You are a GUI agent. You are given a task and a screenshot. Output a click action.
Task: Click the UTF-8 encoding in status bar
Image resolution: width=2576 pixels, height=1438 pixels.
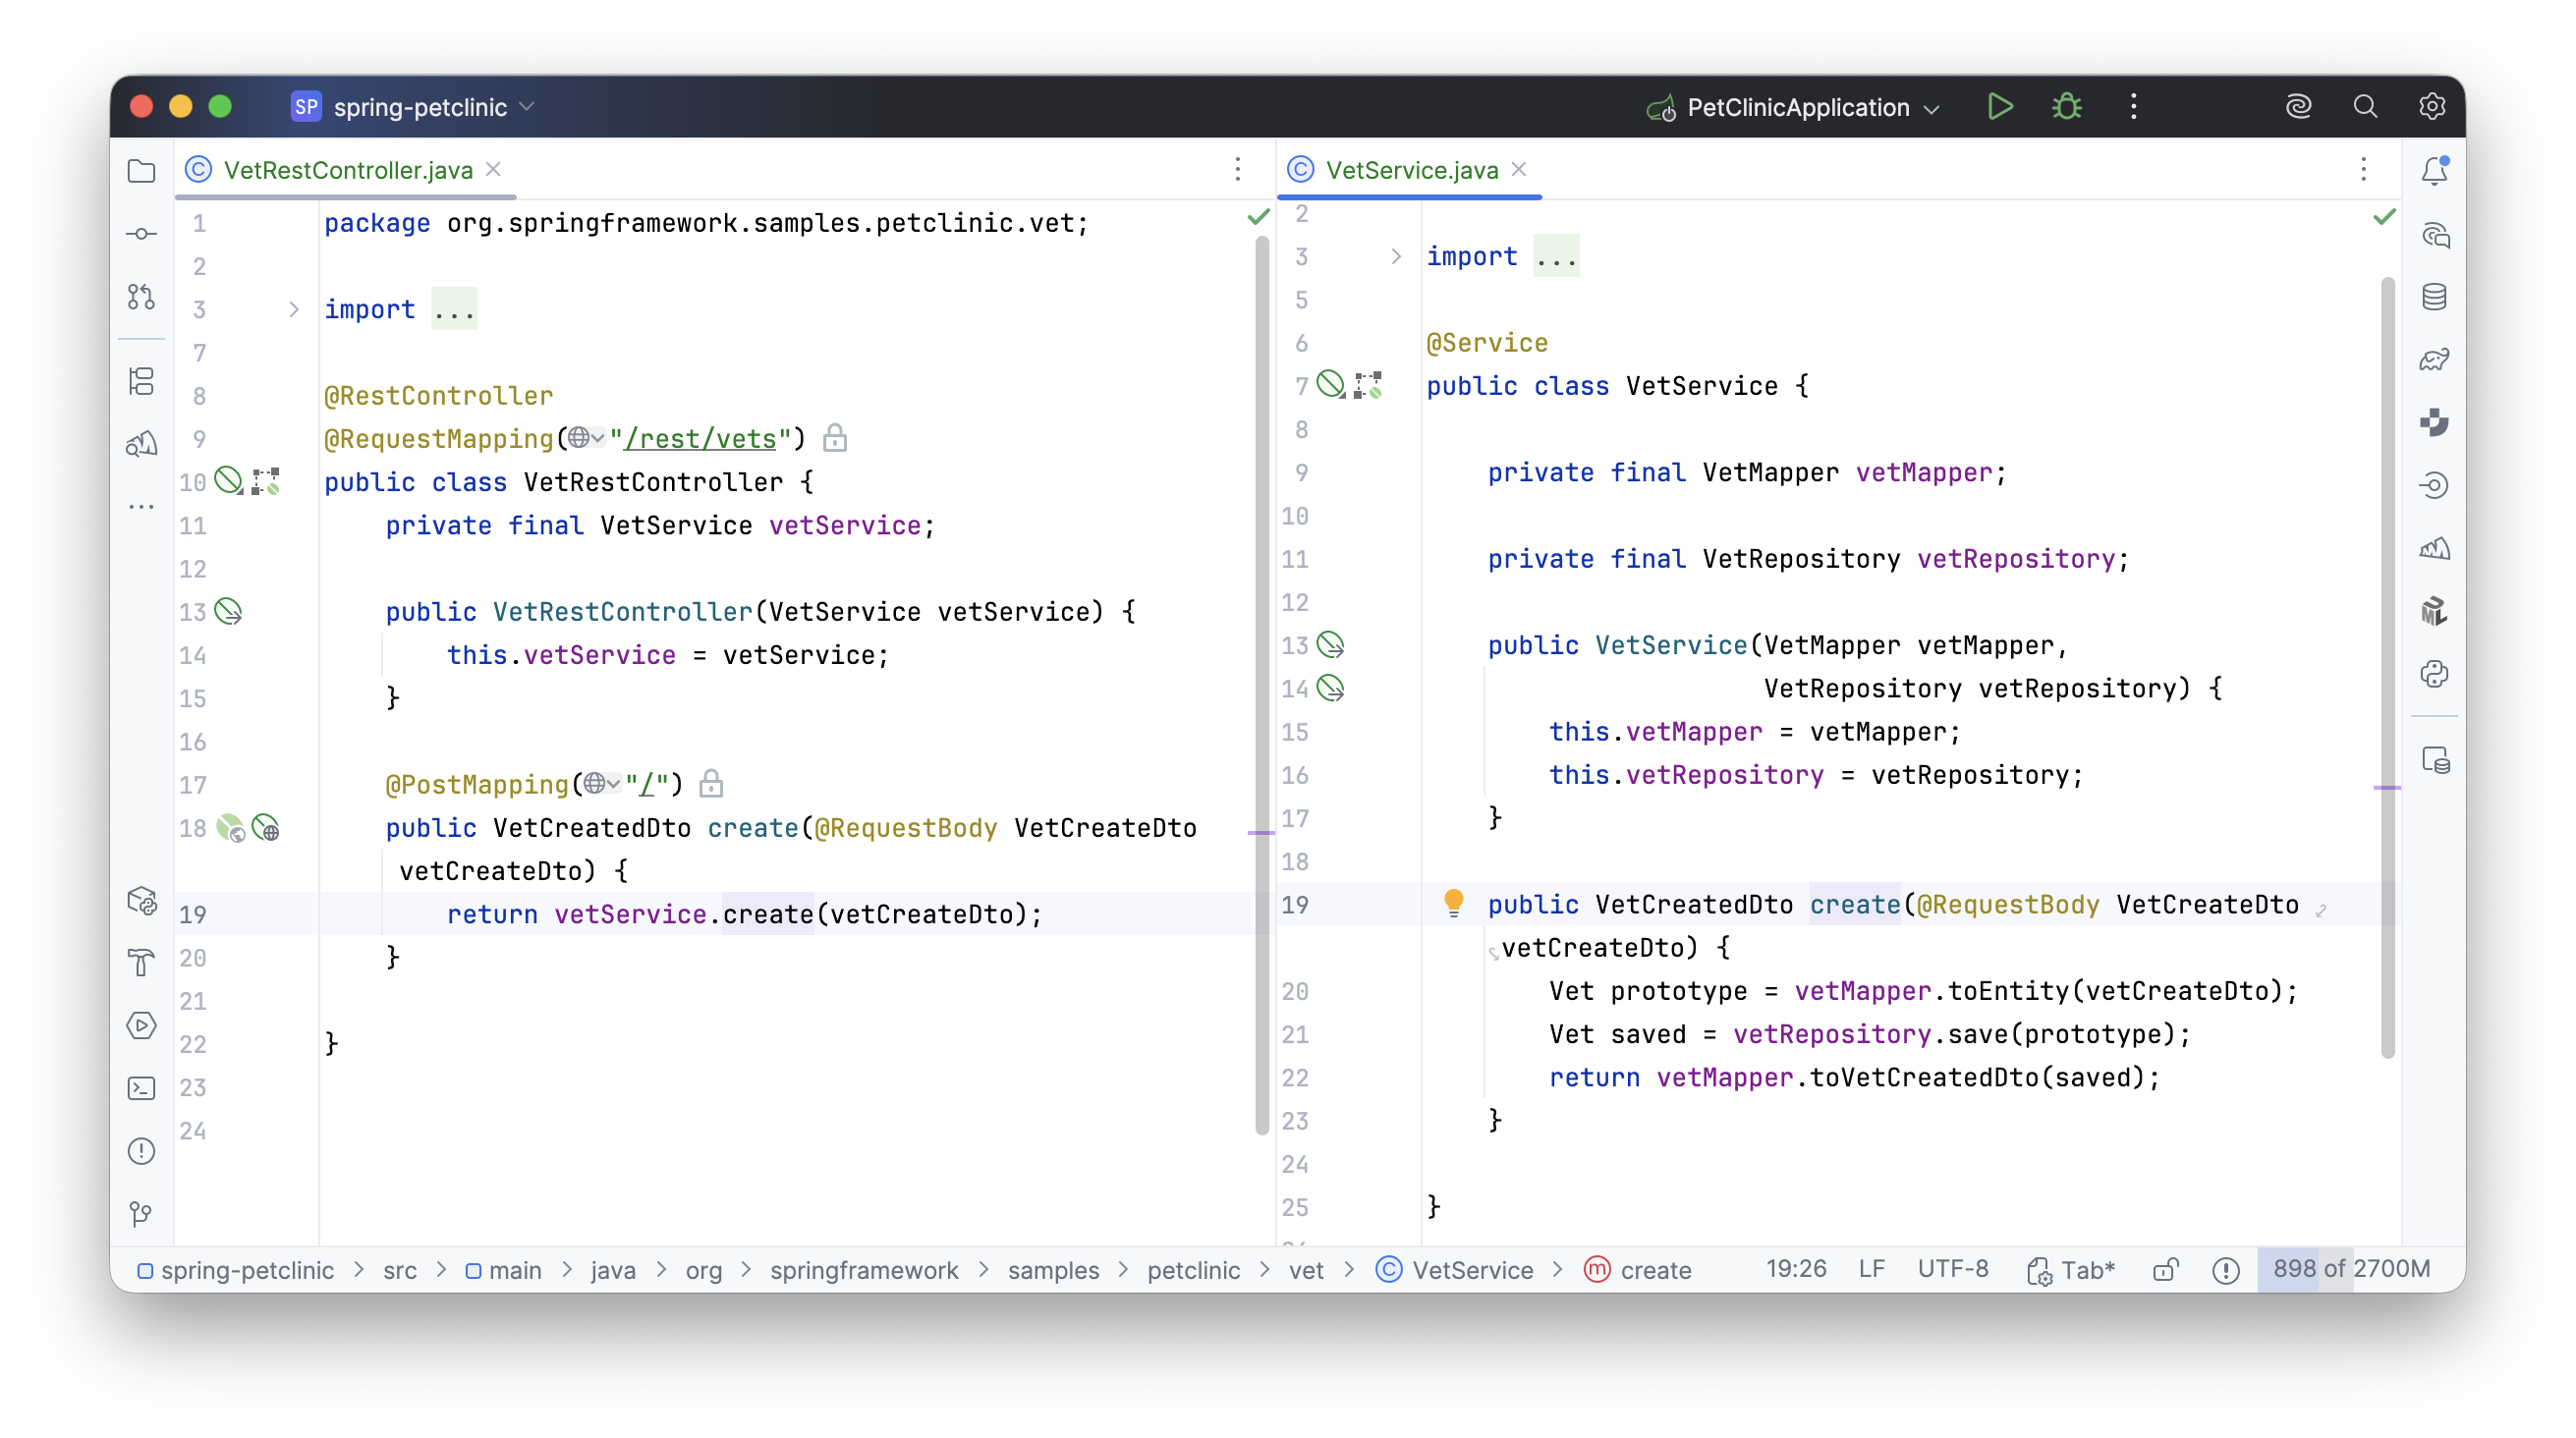pyautogui.click(x=1952, y=1269)
